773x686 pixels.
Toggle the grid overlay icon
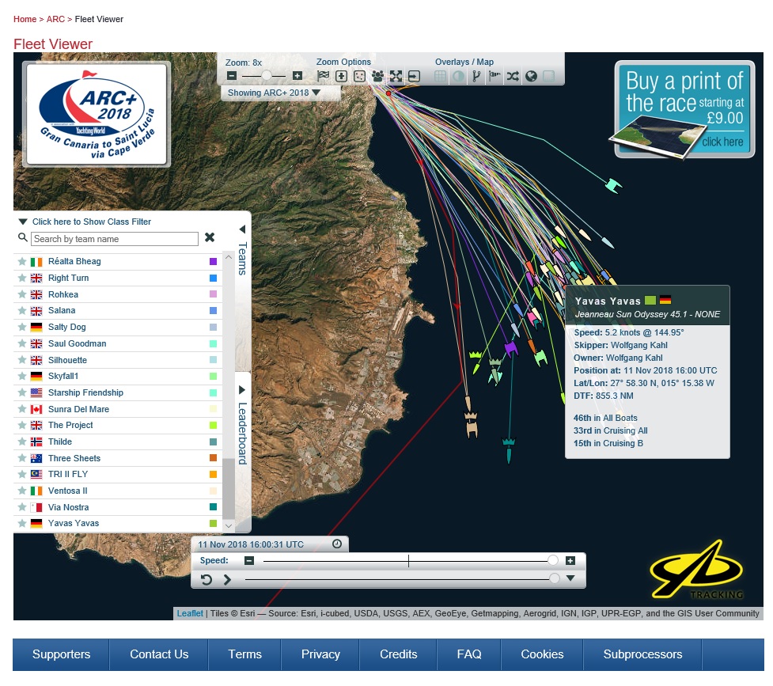tap(440, 76)
